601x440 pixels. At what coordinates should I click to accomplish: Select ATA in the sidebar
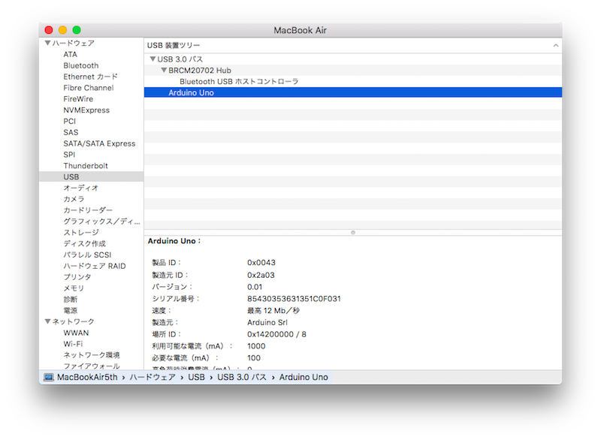[x=70, y=54]
